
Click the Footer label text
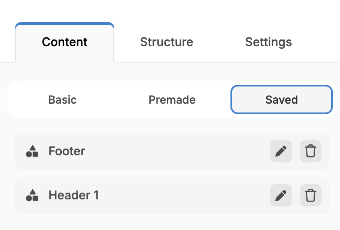click(67, 151)
